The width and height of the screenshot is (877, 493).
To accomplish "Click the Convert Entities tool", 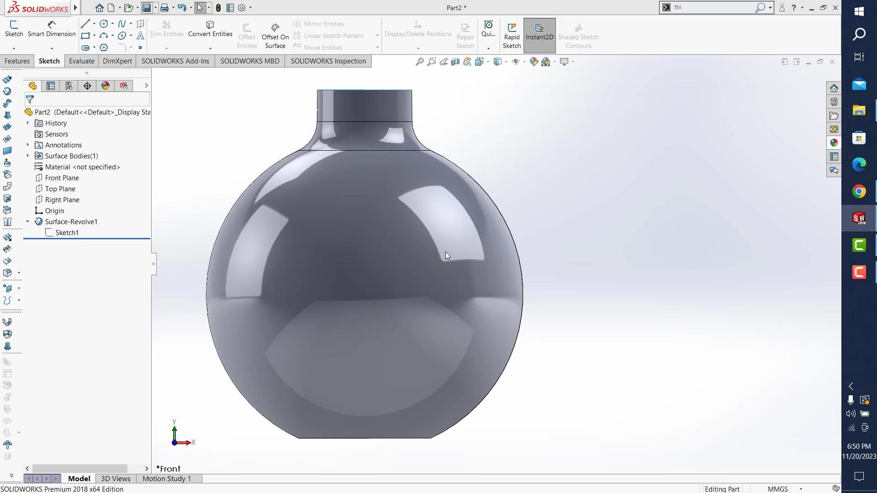I will pos(210,28).
